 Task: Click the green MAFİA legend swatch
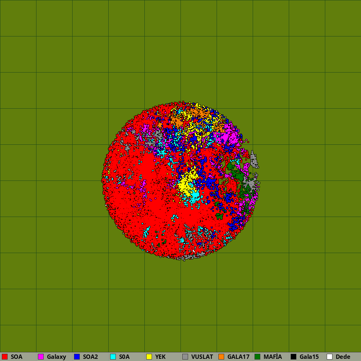(x=257, y=357)
